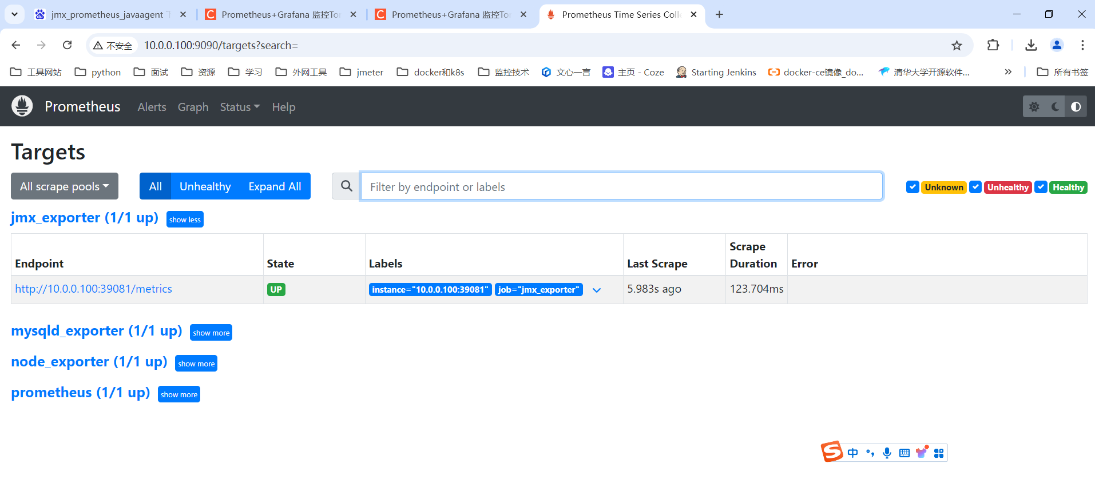Open the browser profile icon
The width and height of the screenshot is (1095, 495).
1057,45
